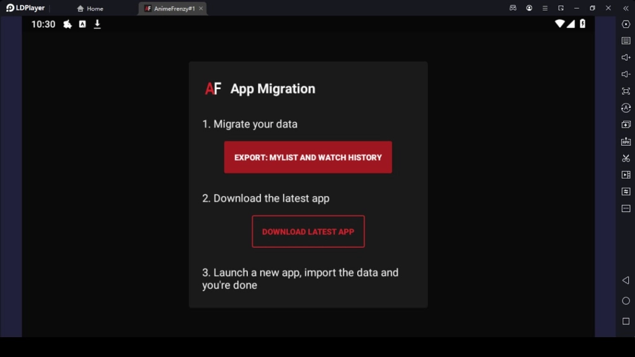Viewport: 635px width, 357px height.
Task: Click '1. Migrate your data' text
Action: click(250, 124)
